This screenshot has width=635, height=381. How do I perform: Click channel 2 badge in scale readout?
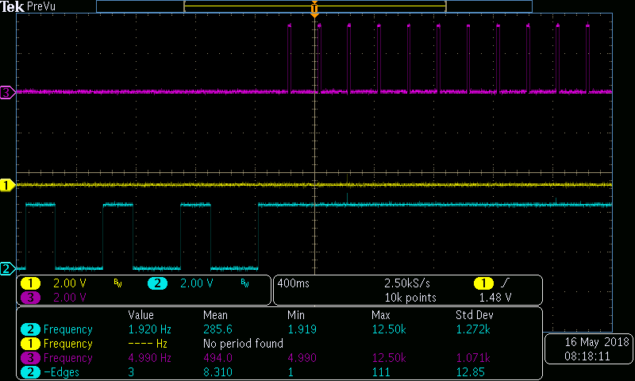(x=157, y=283)
